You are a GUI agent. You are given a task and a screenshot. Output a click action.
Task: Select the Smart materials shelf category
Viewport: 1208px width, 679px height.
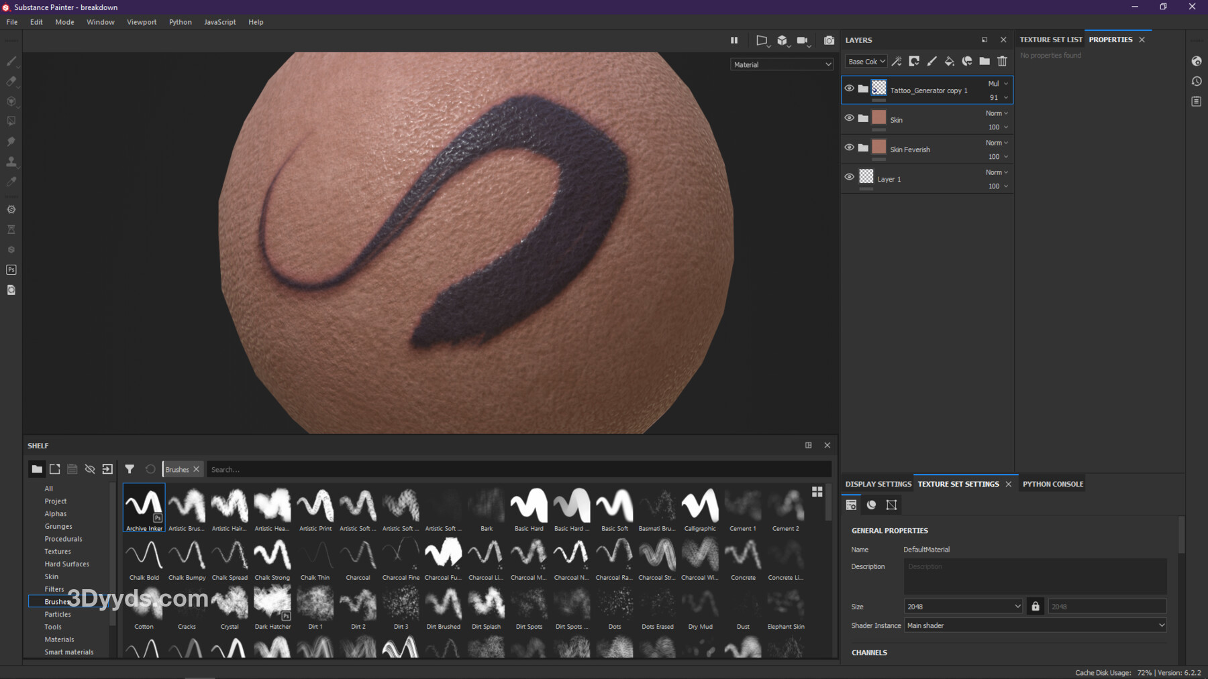pyautogui.click(x=69, y=652)
